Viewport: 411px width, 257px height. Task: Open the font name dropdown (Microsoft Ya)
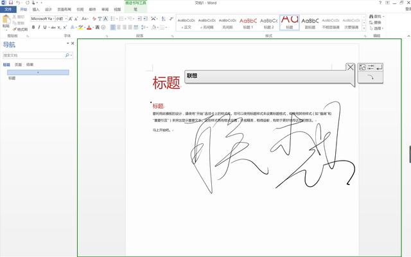(x=53, y=19)
